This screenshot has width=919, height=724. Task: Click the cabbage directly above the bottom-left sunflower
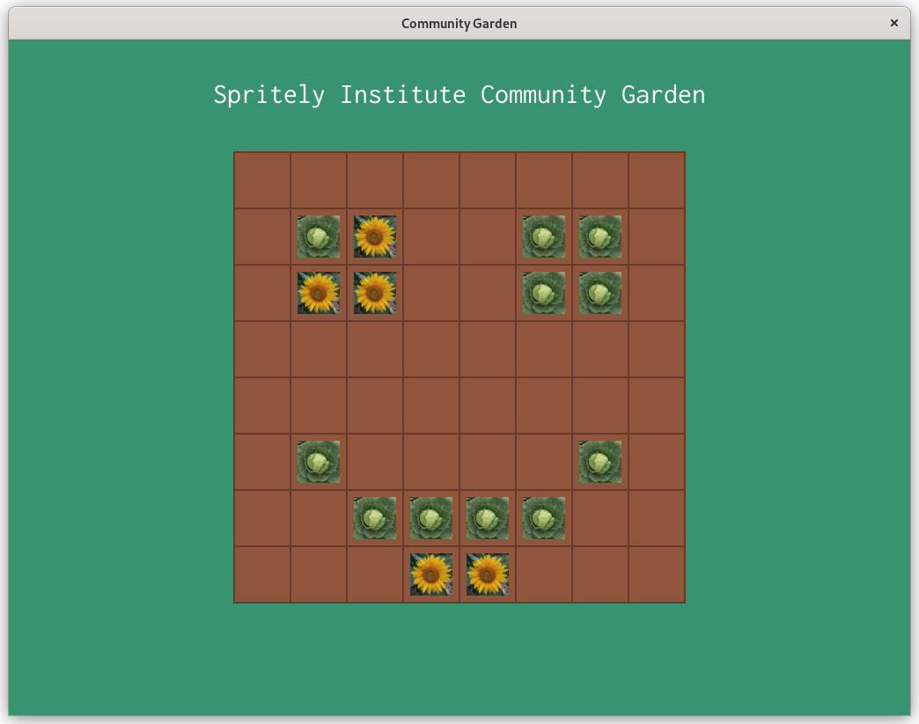tap(431, 518)
